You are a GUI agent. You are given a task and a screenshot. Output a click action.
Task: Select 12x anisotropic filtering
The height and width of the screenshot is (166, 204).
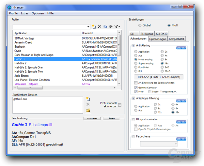pos(155,112)
